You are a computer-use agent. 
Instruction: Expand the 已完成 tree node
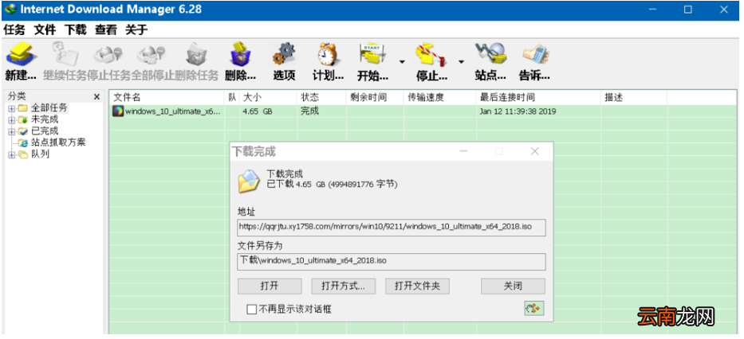click(x=11, y=131)
